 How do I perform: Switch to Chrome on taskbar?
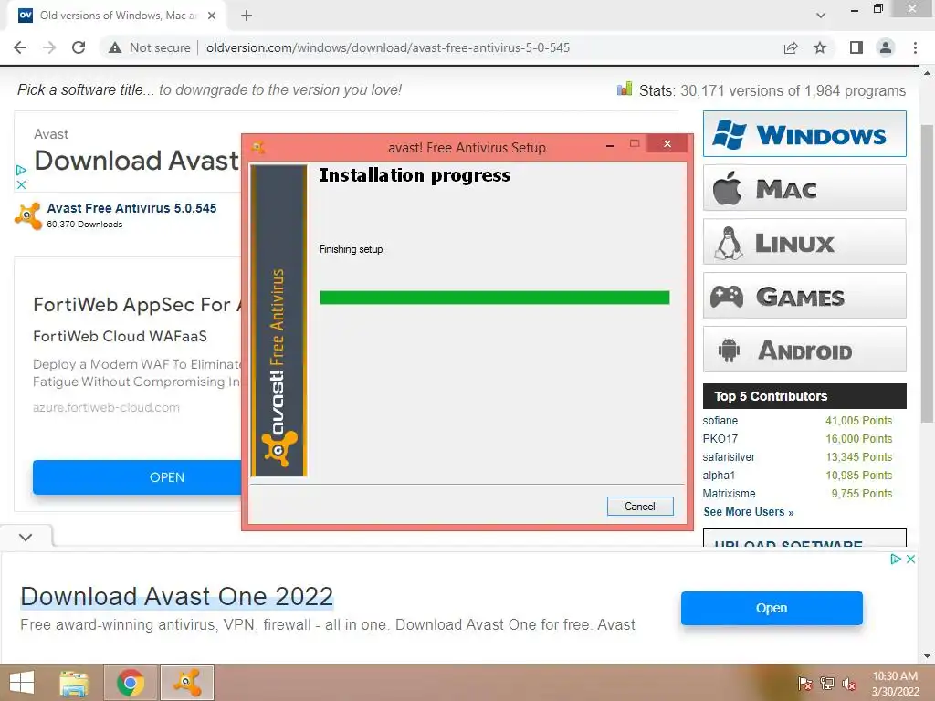point(131,683)
